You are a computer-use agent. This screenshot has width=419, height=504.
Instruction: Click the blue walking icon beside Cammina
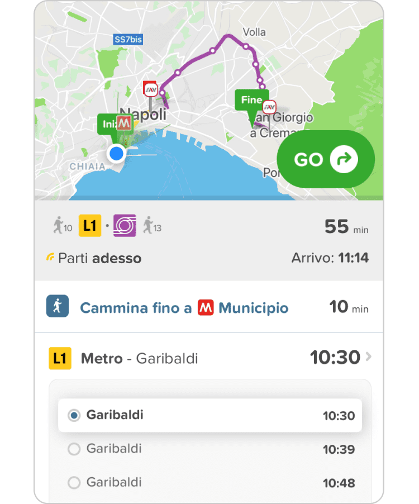(x=58, y=307)
